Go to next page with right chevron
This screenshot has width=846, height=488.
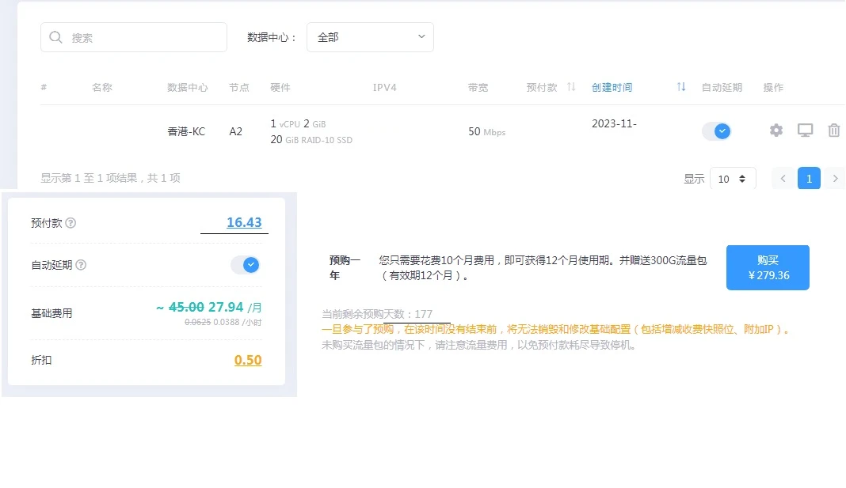834,179
